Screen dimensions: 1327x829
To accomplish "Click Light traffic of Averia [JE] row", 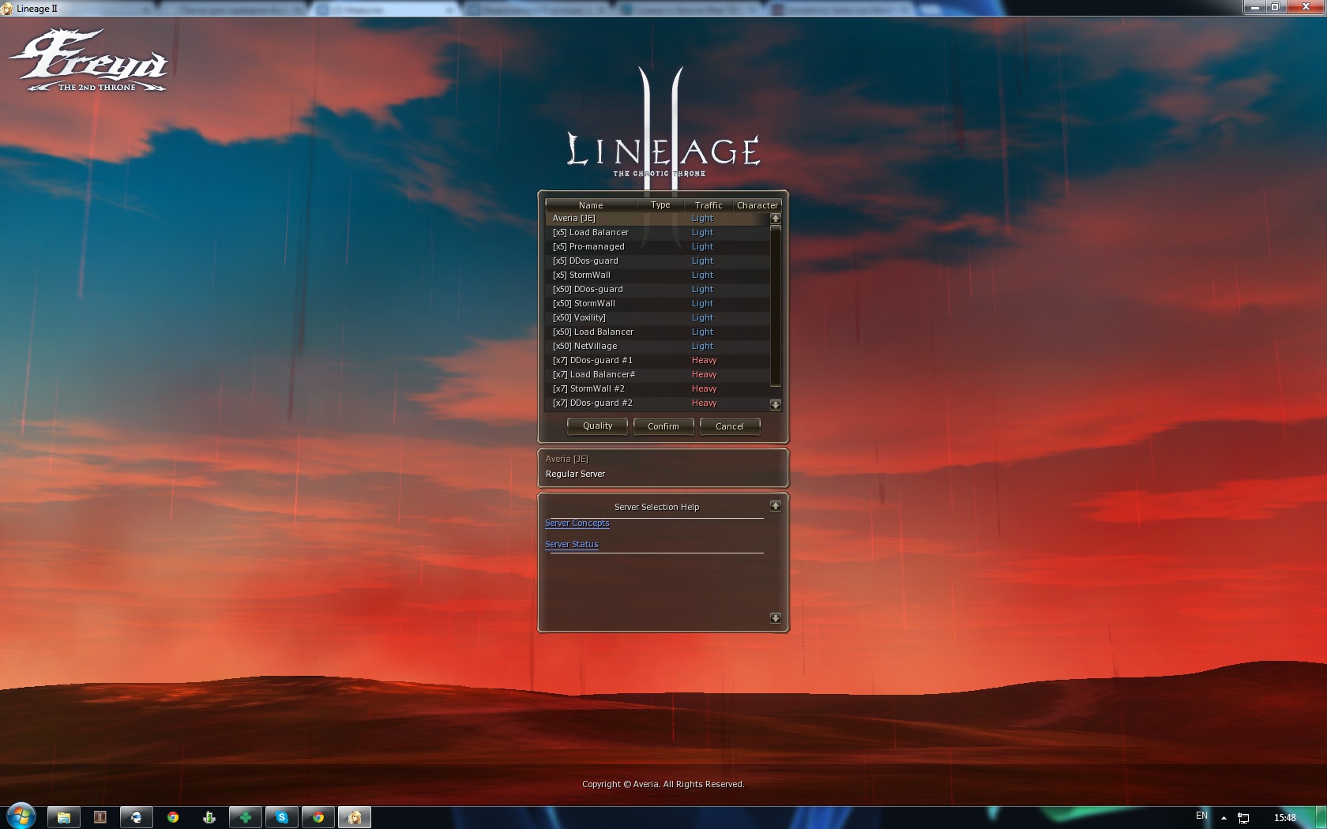I will 702,219.
